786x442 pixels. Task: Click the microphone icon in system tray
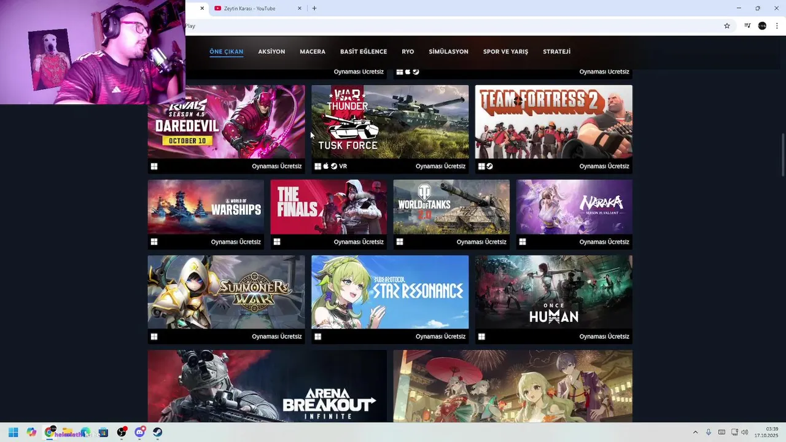coord(708,432)
